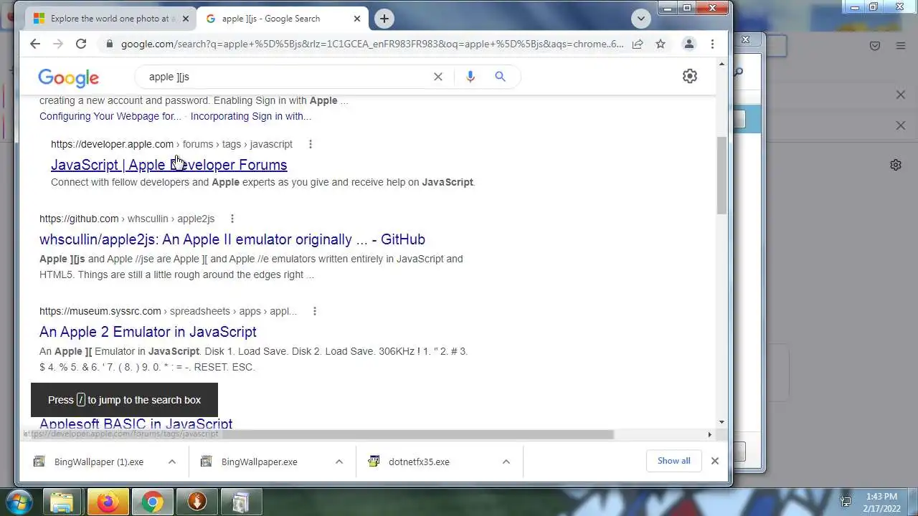This screenshot has width=918, height=516.
Task: Click the scroll-down arrow of the page
Action: pos(721,422)
